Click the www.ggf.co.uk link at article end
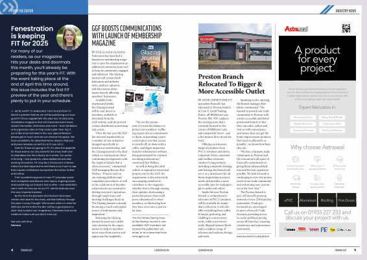 pyautogui.click(x=140, y=237)
